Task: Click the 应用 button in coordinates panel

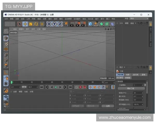Action: tap(108, 106)
